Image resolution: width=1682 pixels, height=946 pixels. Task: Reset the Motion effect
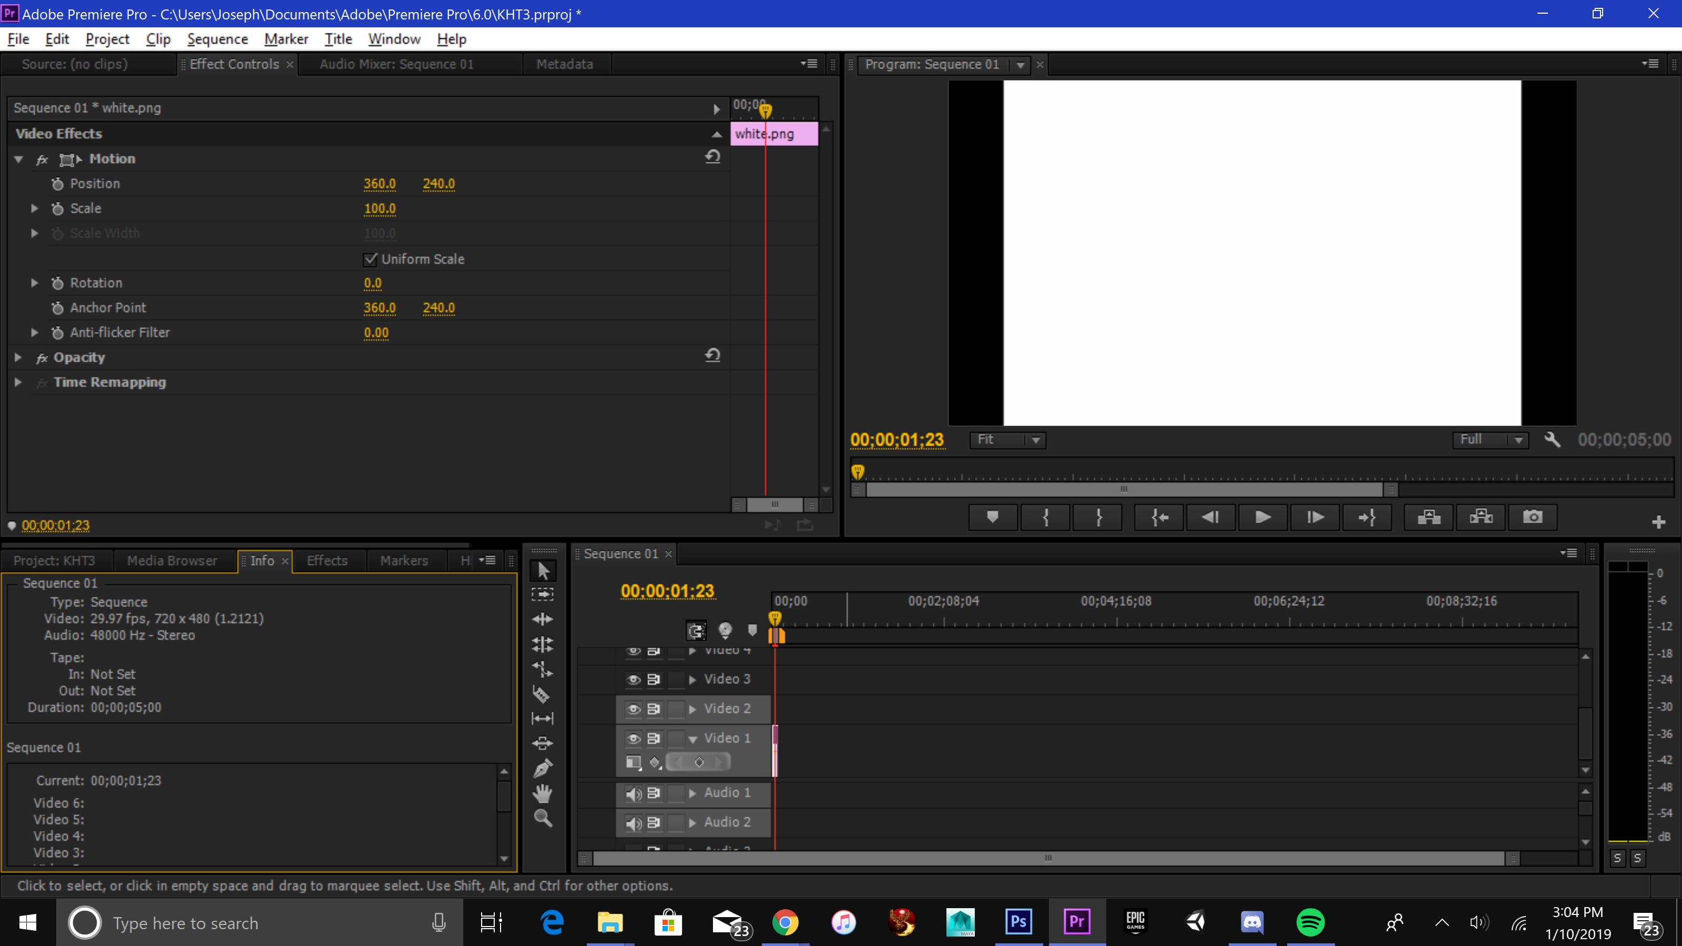click(x=712, y=157)
